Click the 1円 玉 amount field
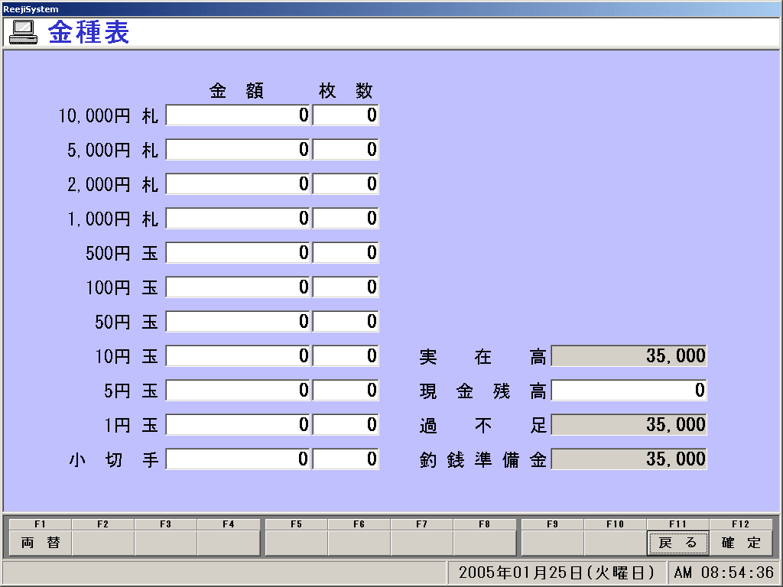 (x=238, y=425)
